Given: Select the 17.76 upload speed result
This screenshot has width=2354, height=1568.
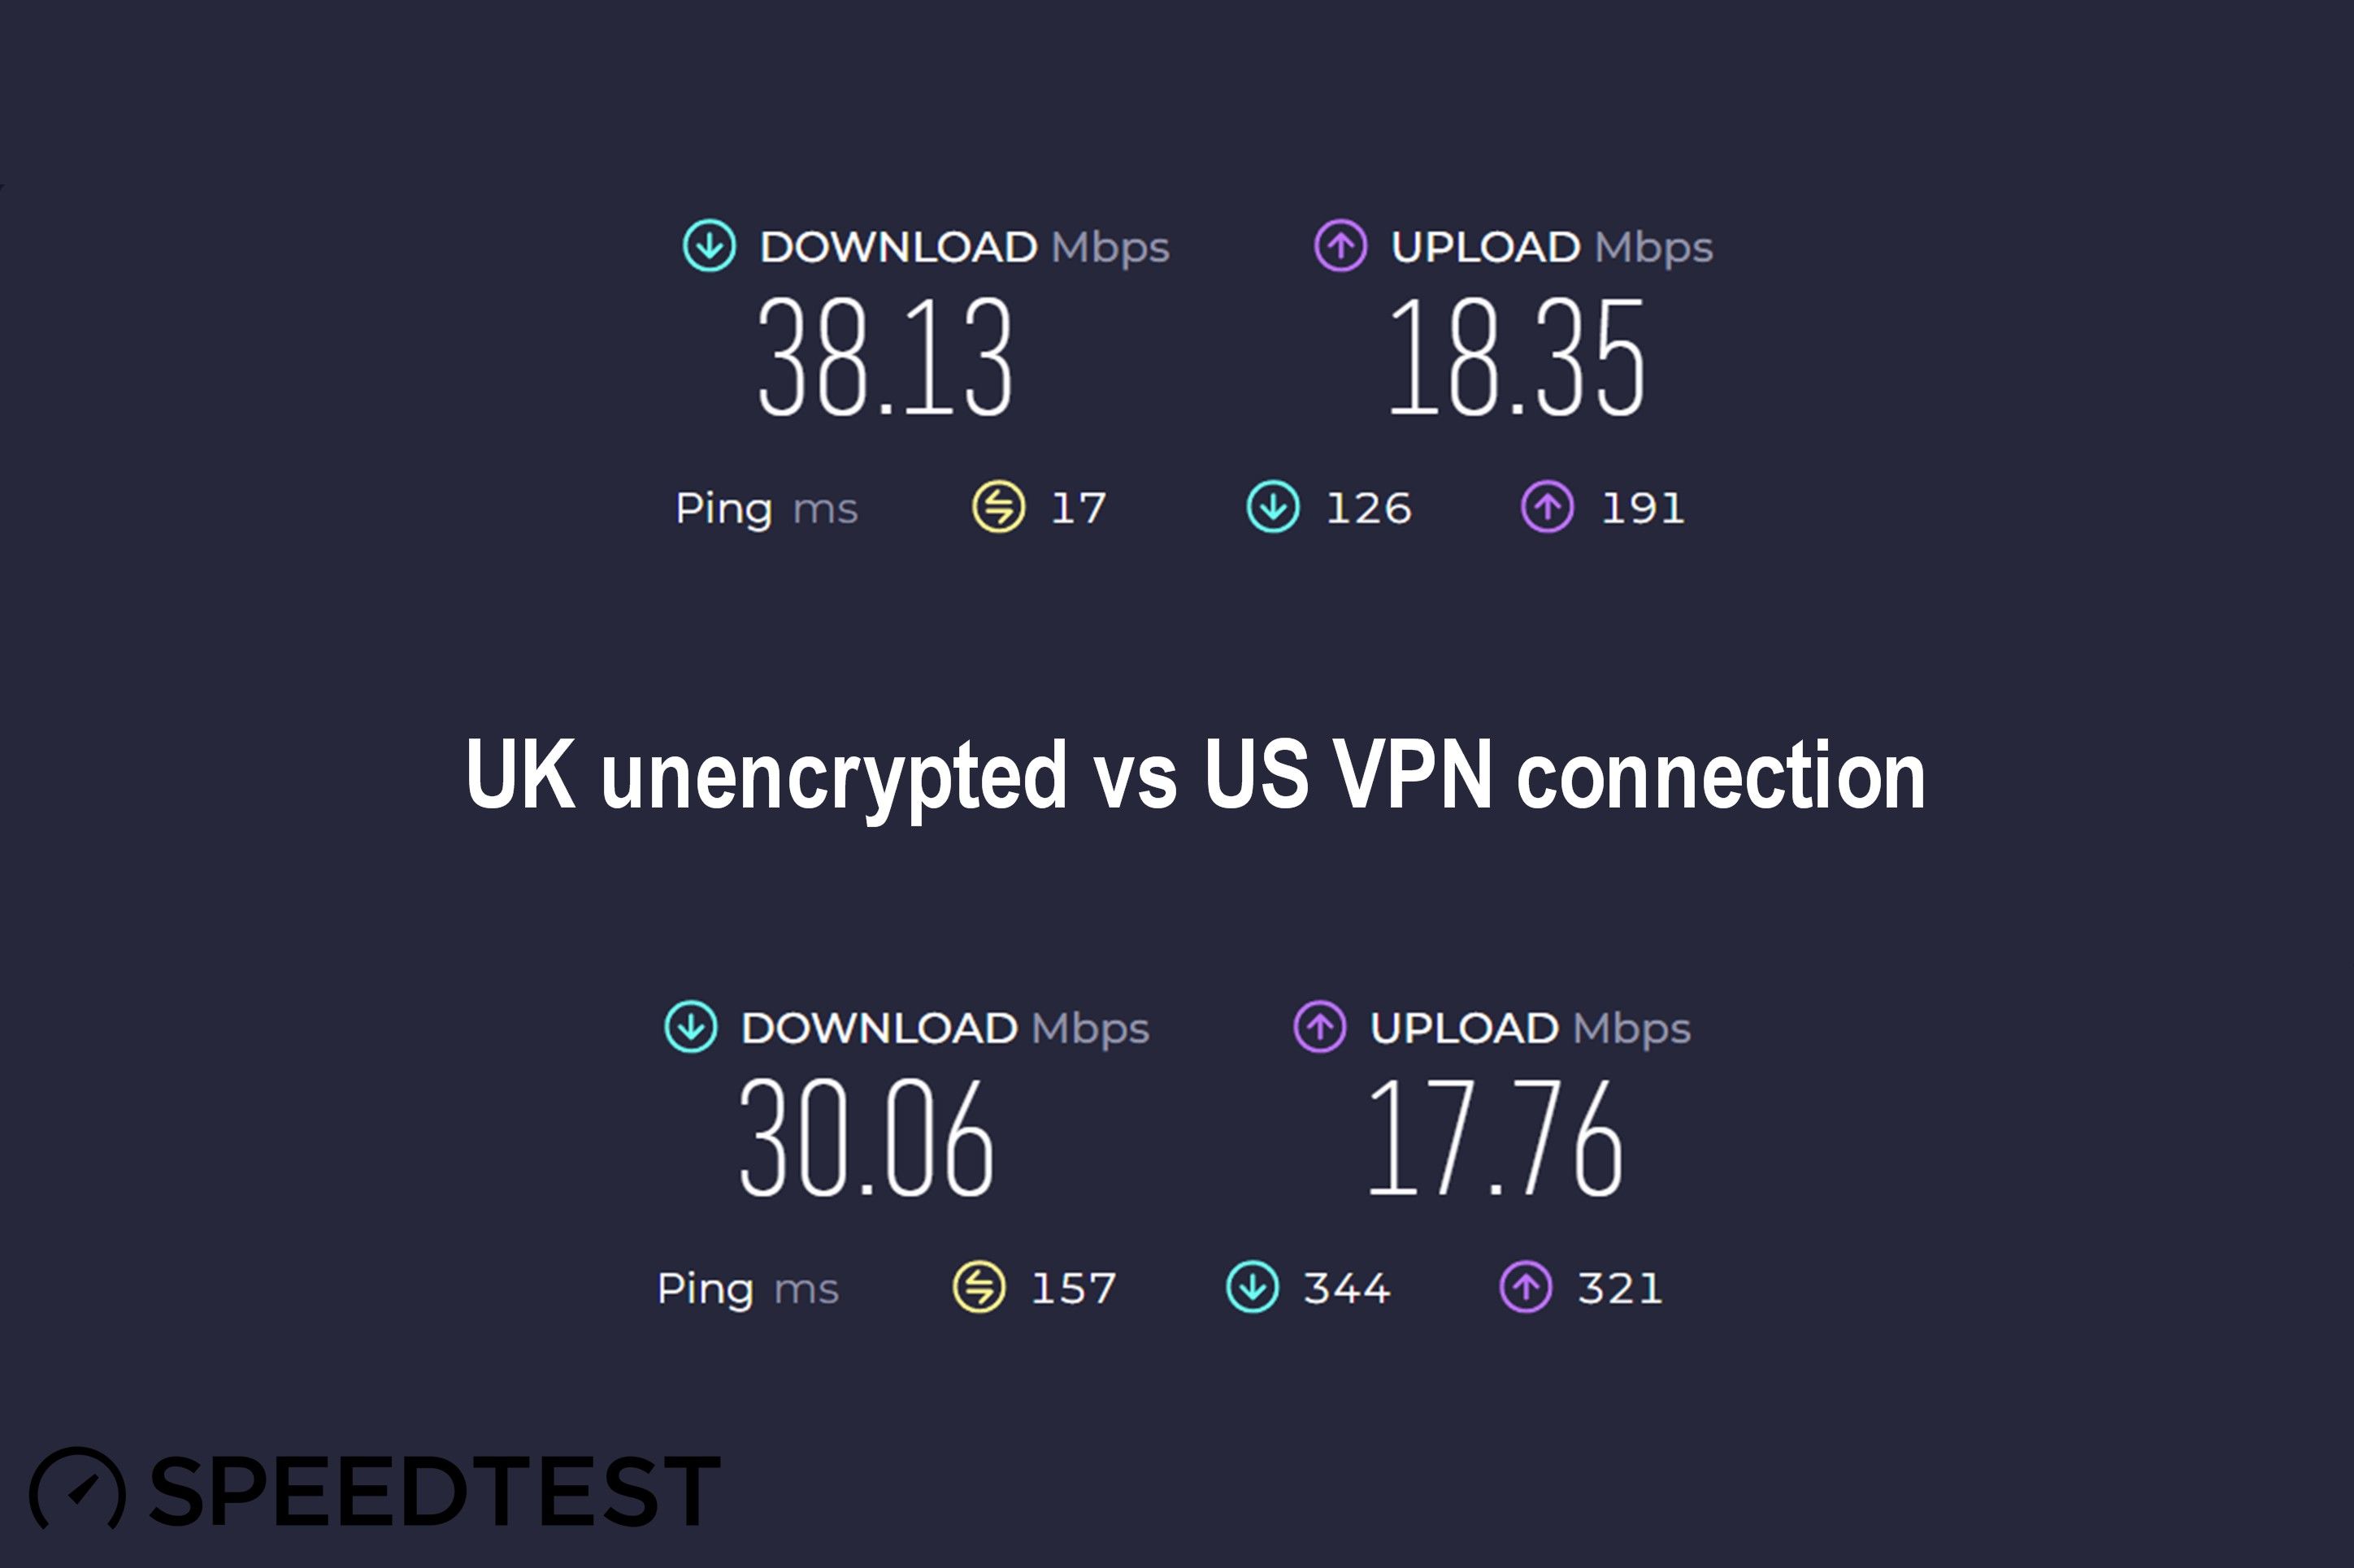Looking at the screenshot, I should (x=1495, y=1137).
